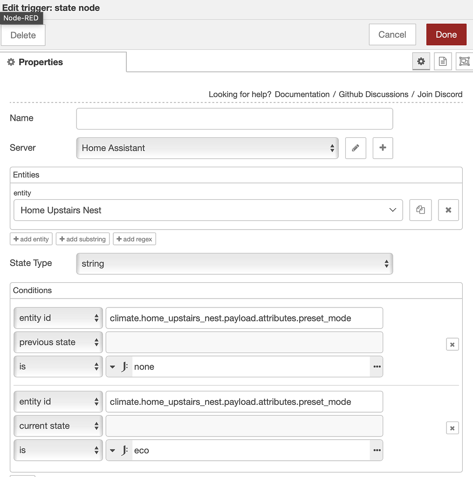This screenshot has width=473, height=477.
Task: Follow the Join Discord link
Action: (x=439, y=95)
